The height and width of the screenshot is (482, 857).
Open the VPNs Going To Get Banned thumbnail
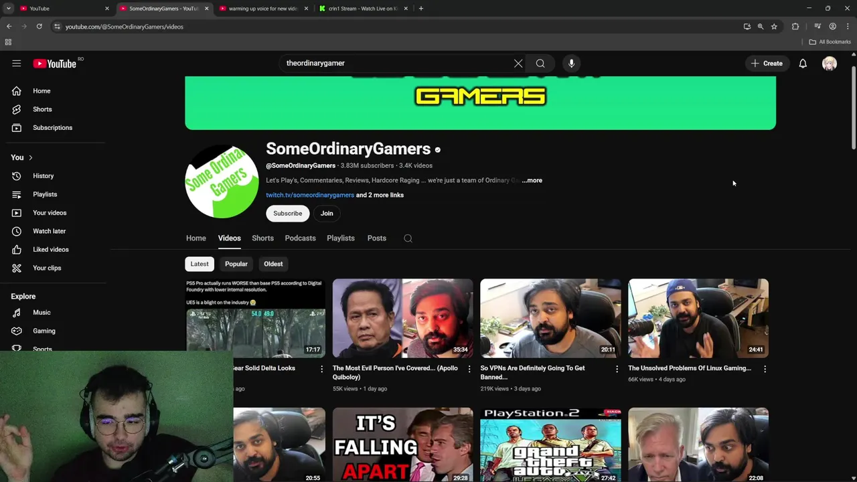tap(550, 319)
